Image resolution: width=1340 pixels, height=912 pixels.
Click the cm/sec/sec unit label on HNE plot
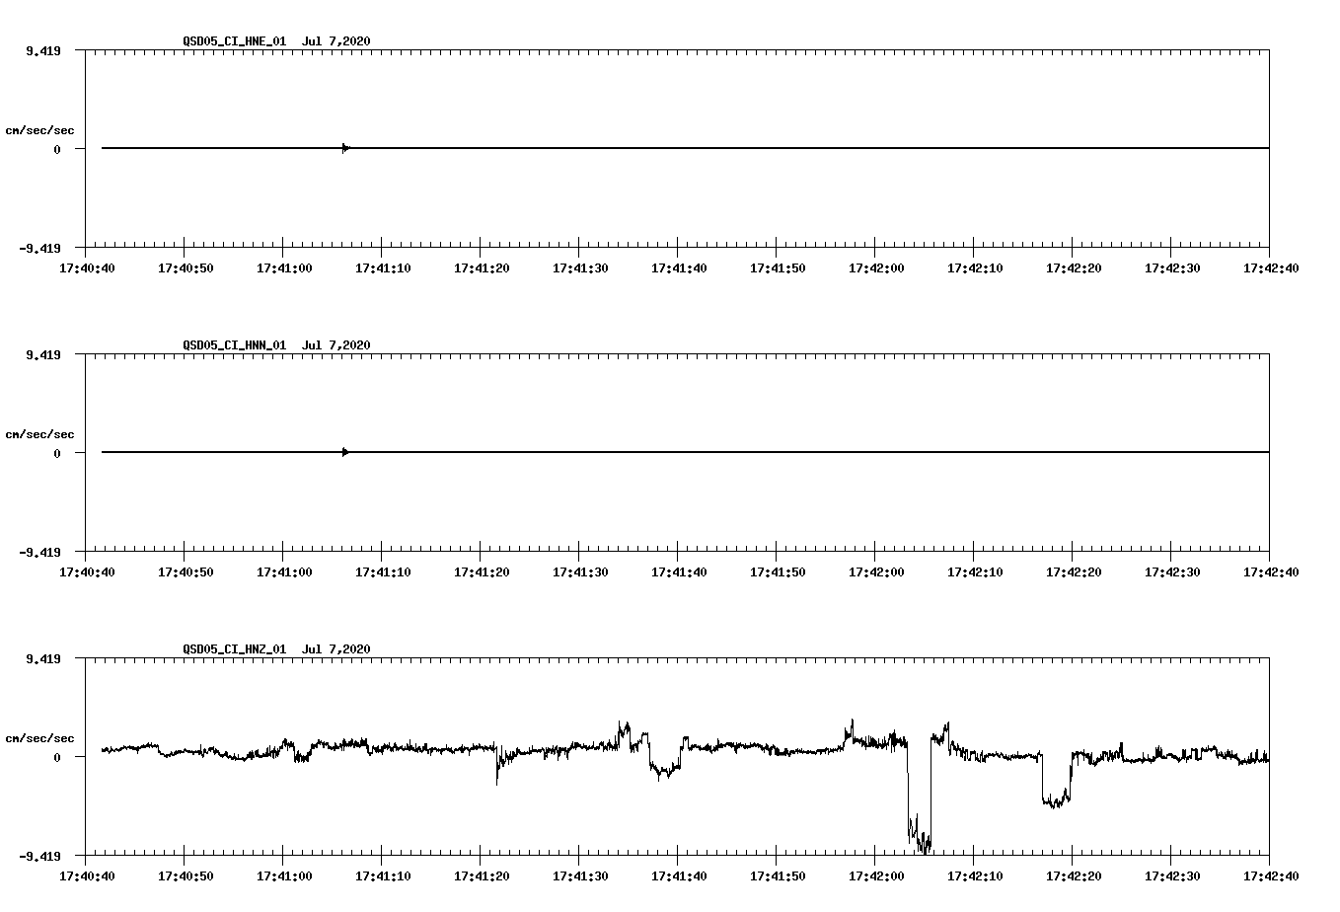[39, 130]
